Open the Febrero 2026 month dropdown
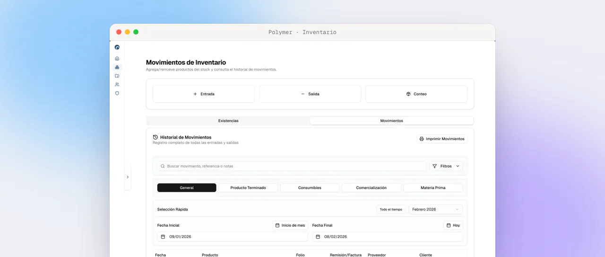The height and width of the screenshot is (257, 605). pyautogui.click(x=435, y=209)
